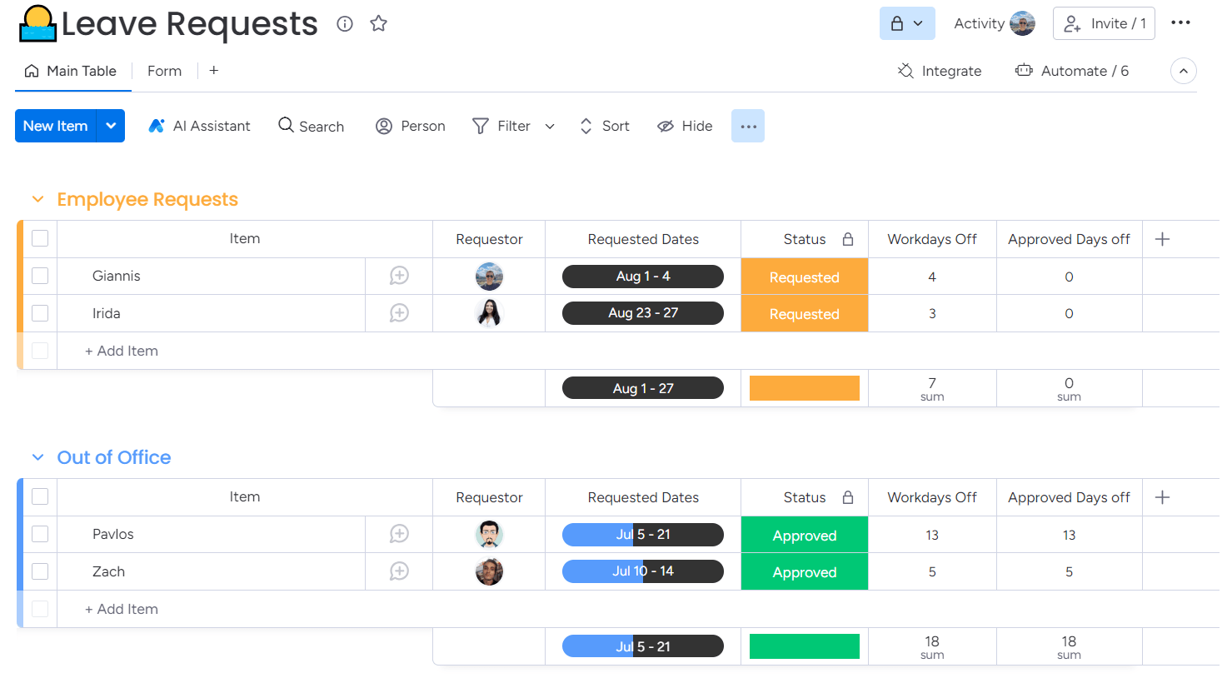The height and width of the screenshot is (688, 1222).
Task: Collapse the Employee Requests group
Action: point(37,199)
